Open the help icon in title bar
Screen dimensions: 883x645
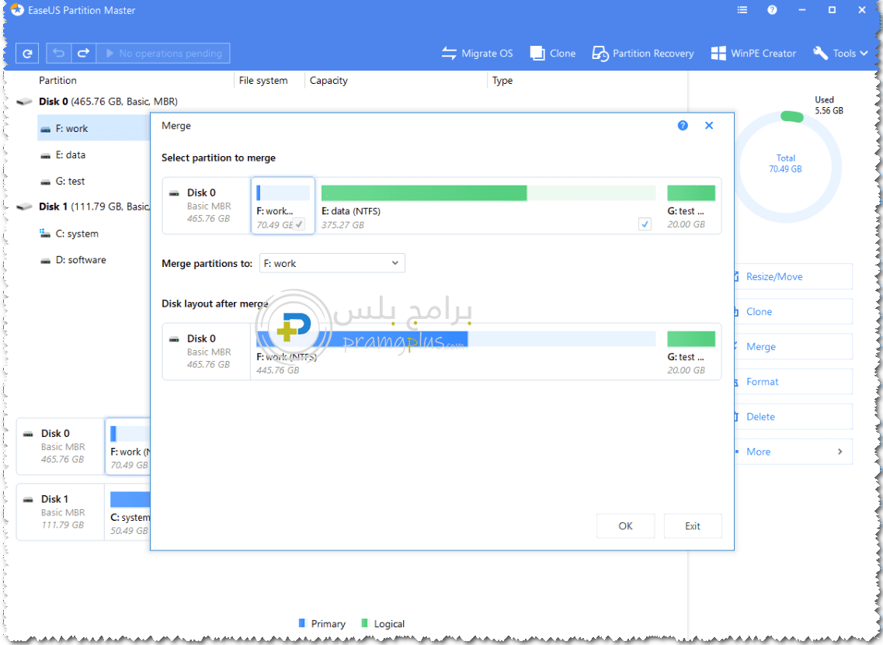point(772,10)
